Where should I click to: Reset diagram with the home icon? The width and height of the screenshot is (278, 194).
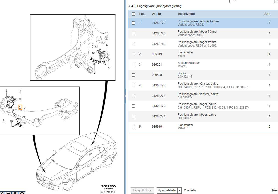pyautogui.click(x=22, y=193)
